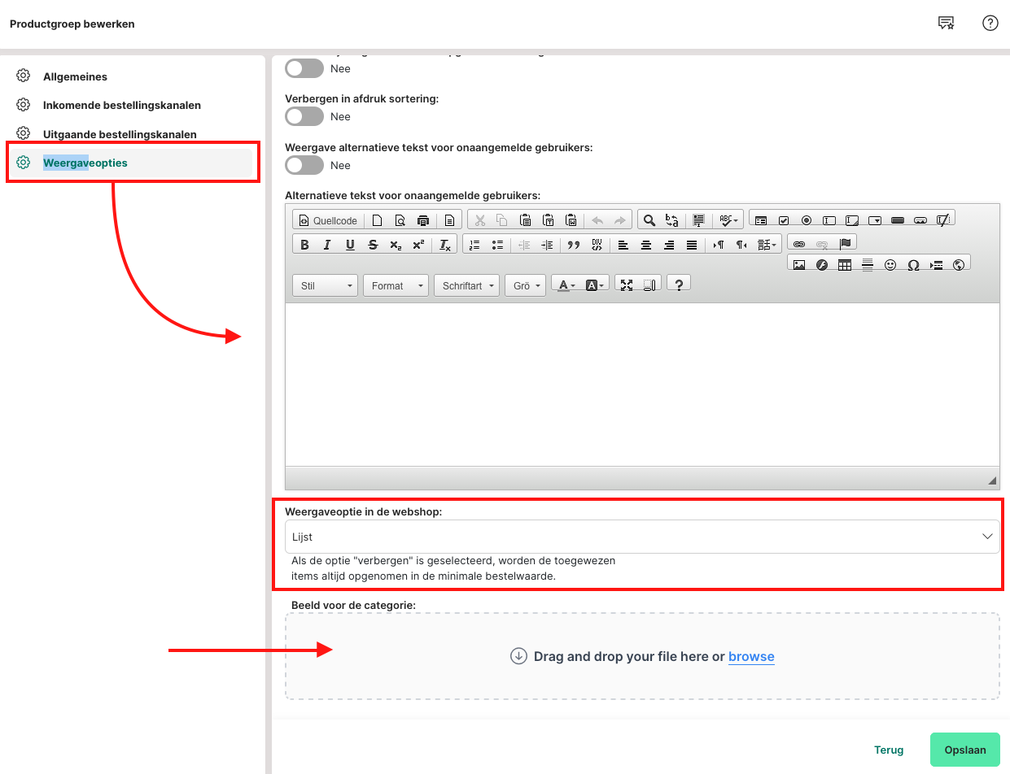This screenshot has width=1010, height=774.
Task: Click the browse link to upload an image
Action: 751,657
